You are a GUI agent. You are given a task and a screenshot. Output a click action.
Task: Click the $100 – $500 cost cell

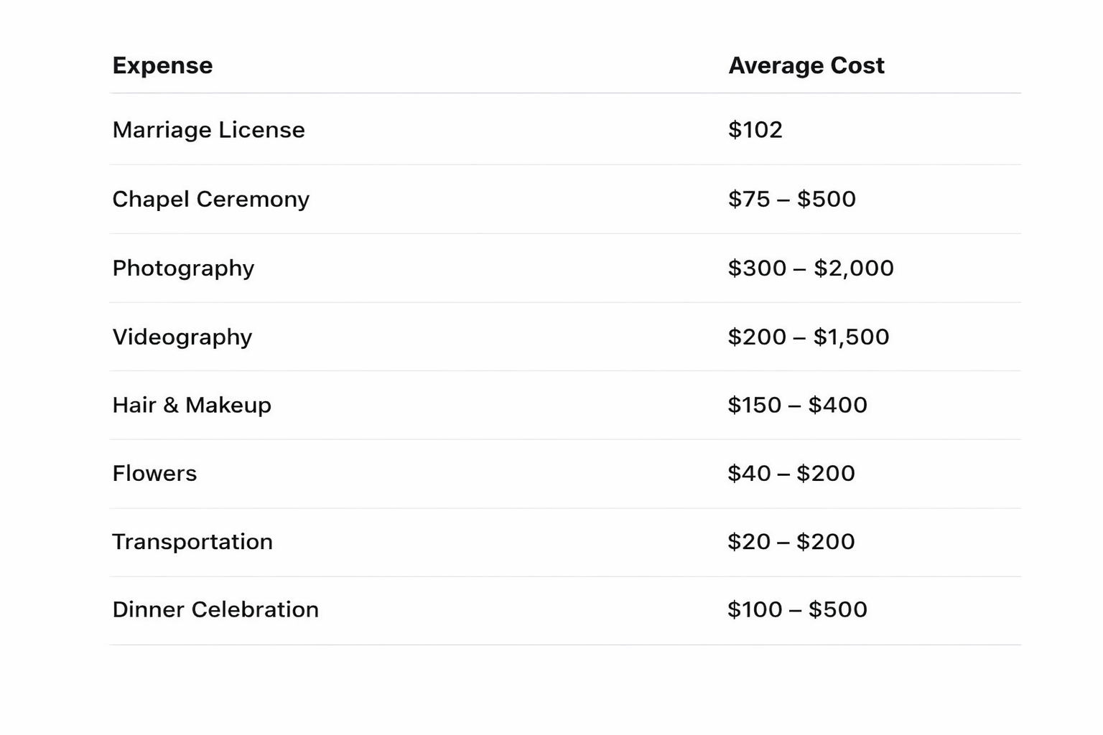797,609
